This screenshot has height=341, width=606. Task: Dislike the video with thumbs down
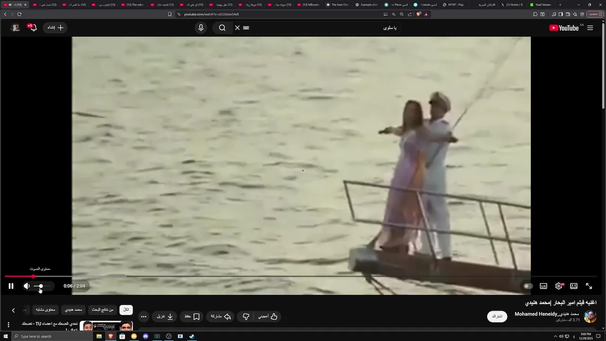(x=246, y=316)
